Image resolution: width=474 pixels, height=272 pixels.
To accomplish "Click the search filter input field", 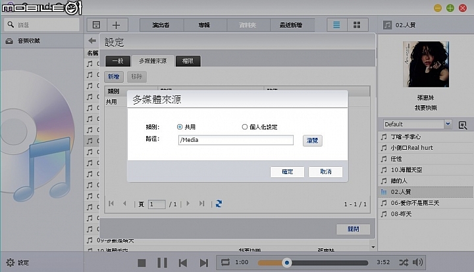I will 41,25.
